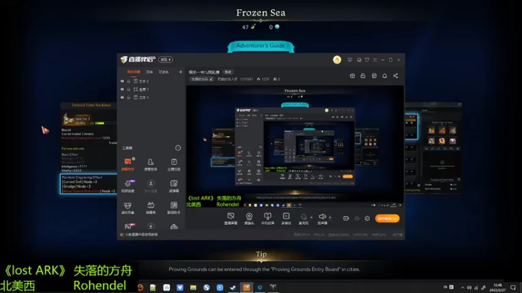Toggle the lock on layer 文本 1
The width and height of the screenshot is (522, 293).
click(x=129, y=97)
